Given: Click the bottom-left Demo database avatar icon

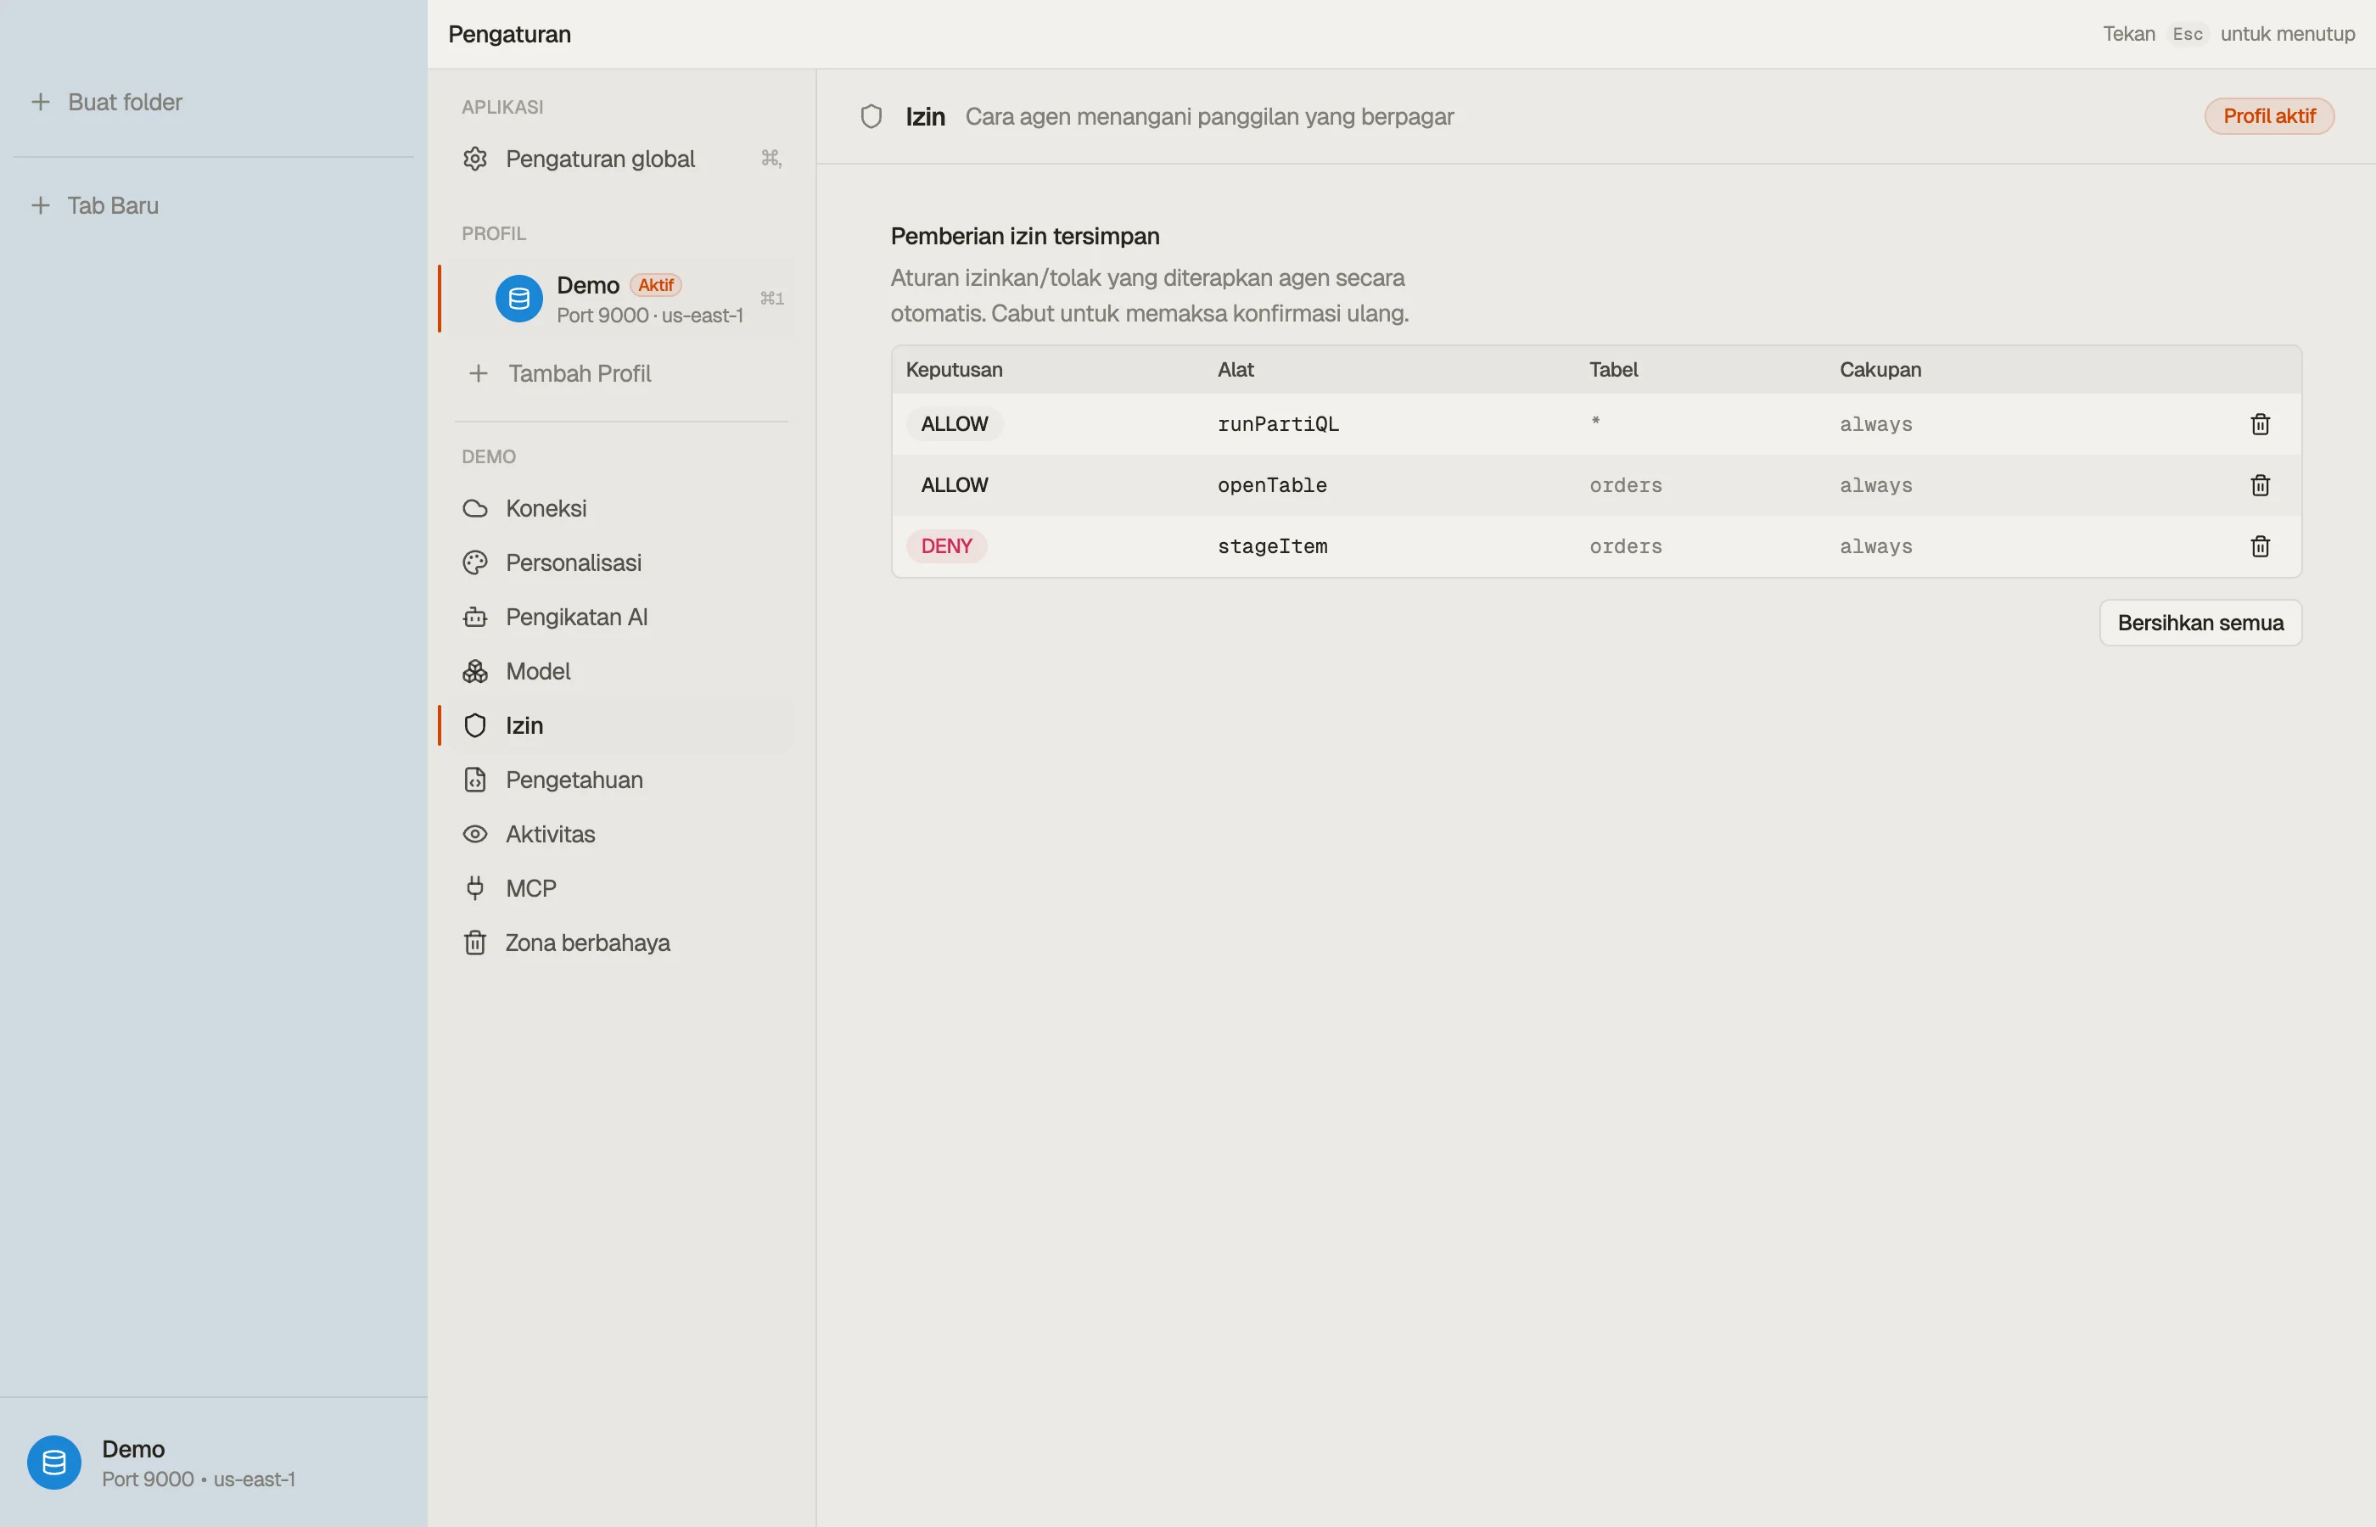Looking at the screenshot, I should pyautogui.click(x=54, y=1463).
